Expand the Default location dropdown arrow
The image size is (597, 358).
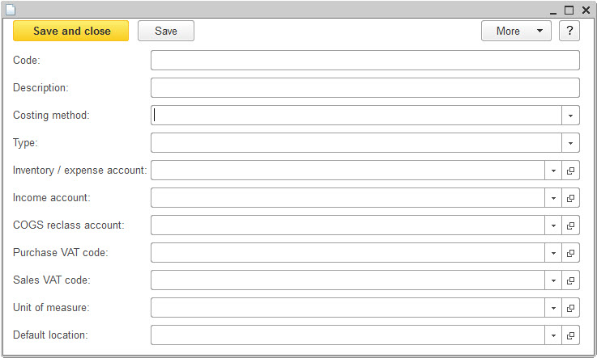click(x=553, y=335)
